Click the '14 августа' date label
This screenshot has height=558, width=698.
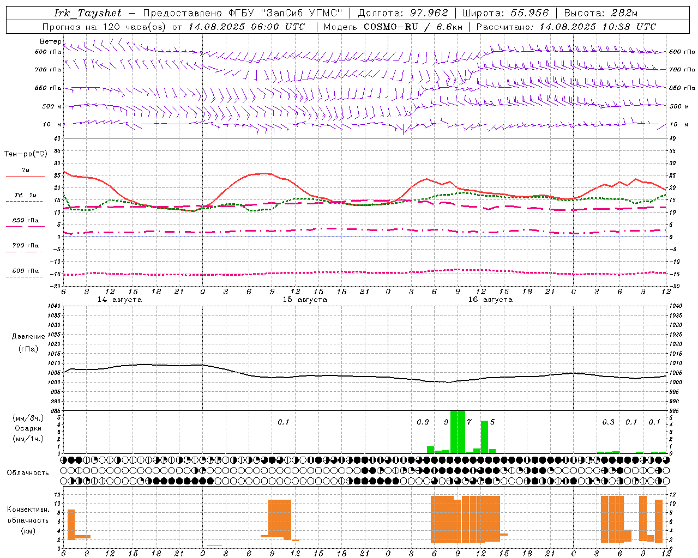click(119, 300)
